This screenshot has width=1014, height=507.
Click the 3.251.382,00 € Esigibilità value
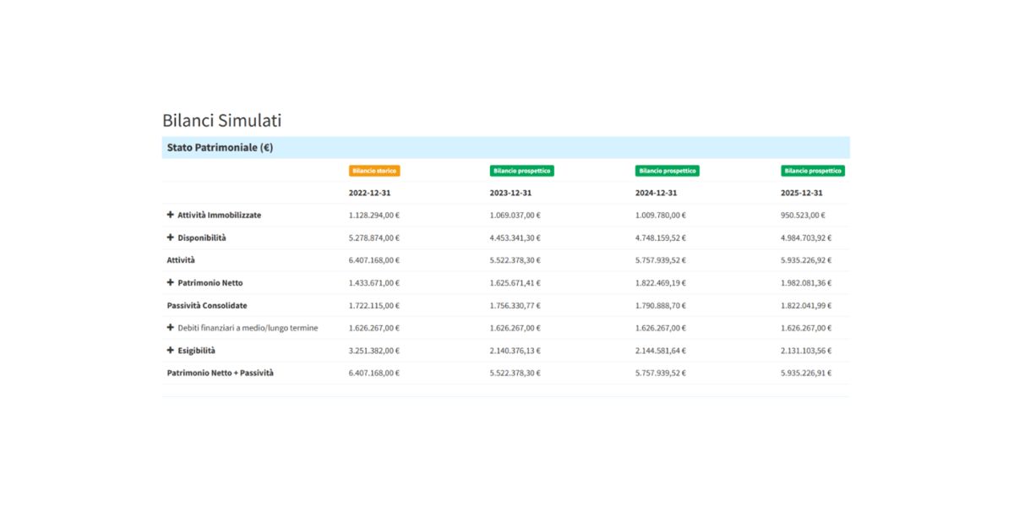tap(374, 350)
